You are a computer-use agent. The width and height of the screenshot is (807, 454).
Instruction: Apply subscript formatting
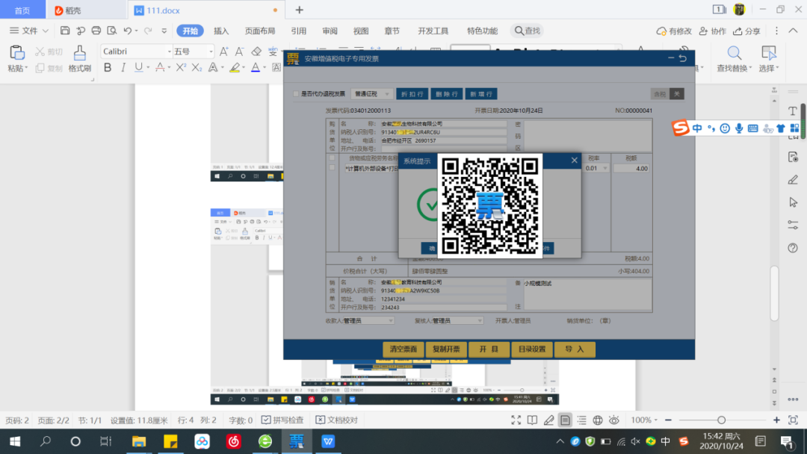tap(197, 67)
